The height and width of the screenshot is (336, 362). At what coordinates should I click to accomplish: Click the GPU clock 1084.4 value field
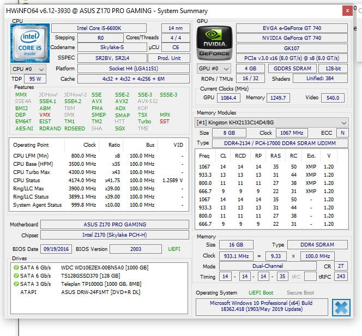point(228,98)
